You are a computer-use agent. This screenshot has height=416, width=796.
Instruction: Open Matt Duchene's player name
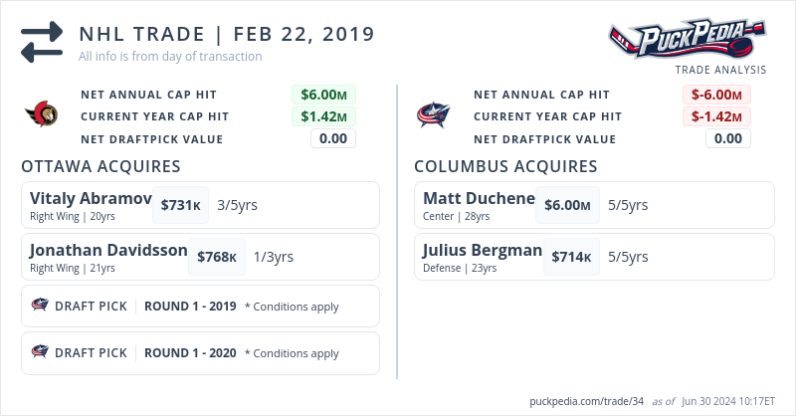tap(479, 197)
